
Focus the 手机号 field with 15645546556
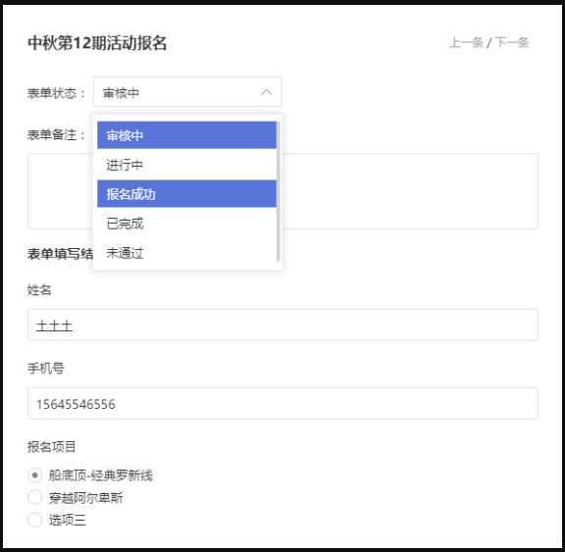coord(282,403)
